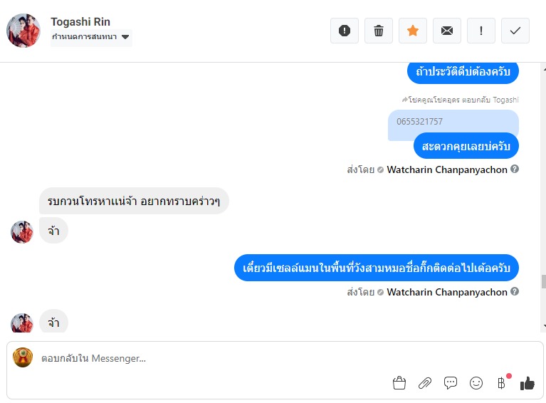Attach a file with paperclip icon
This screenshot has height=403, width=546.
pyautogui.click(x=425, y=383)
